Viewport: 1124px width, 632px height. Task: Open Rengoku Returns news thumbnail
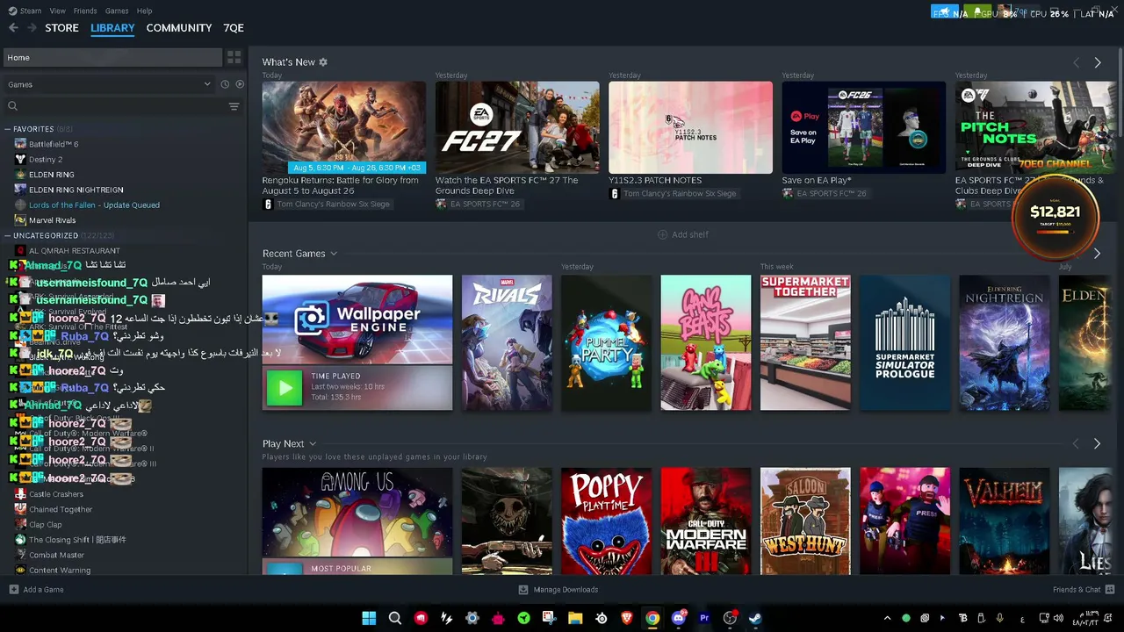[343, 127]
